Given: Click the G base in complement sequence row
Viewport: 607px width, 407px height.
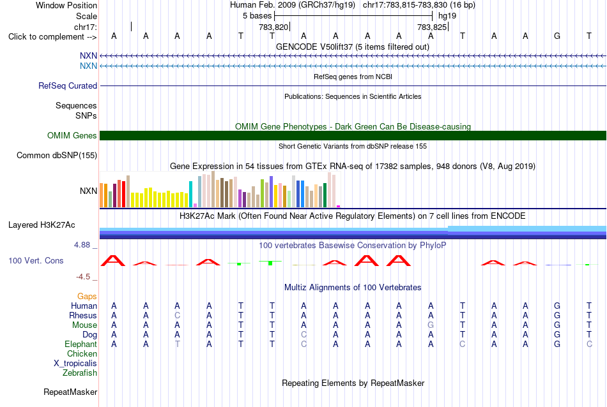Looking at the screenshot, I should click(557, 36).
